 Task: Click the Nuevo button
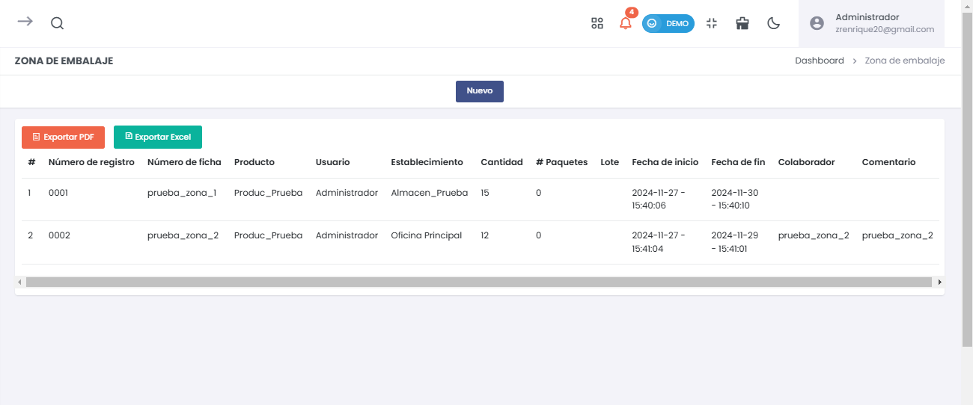[x=479, y=91]
